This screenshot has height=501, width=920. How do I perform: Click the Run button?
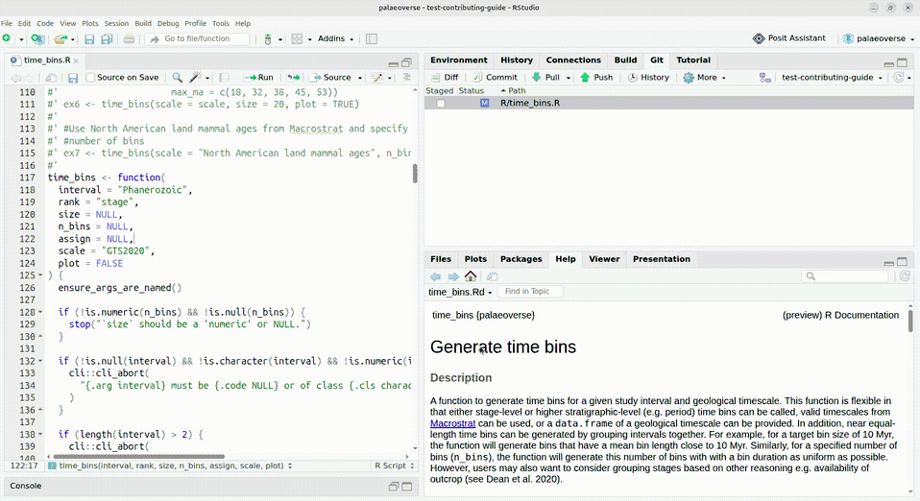point(258,78)
